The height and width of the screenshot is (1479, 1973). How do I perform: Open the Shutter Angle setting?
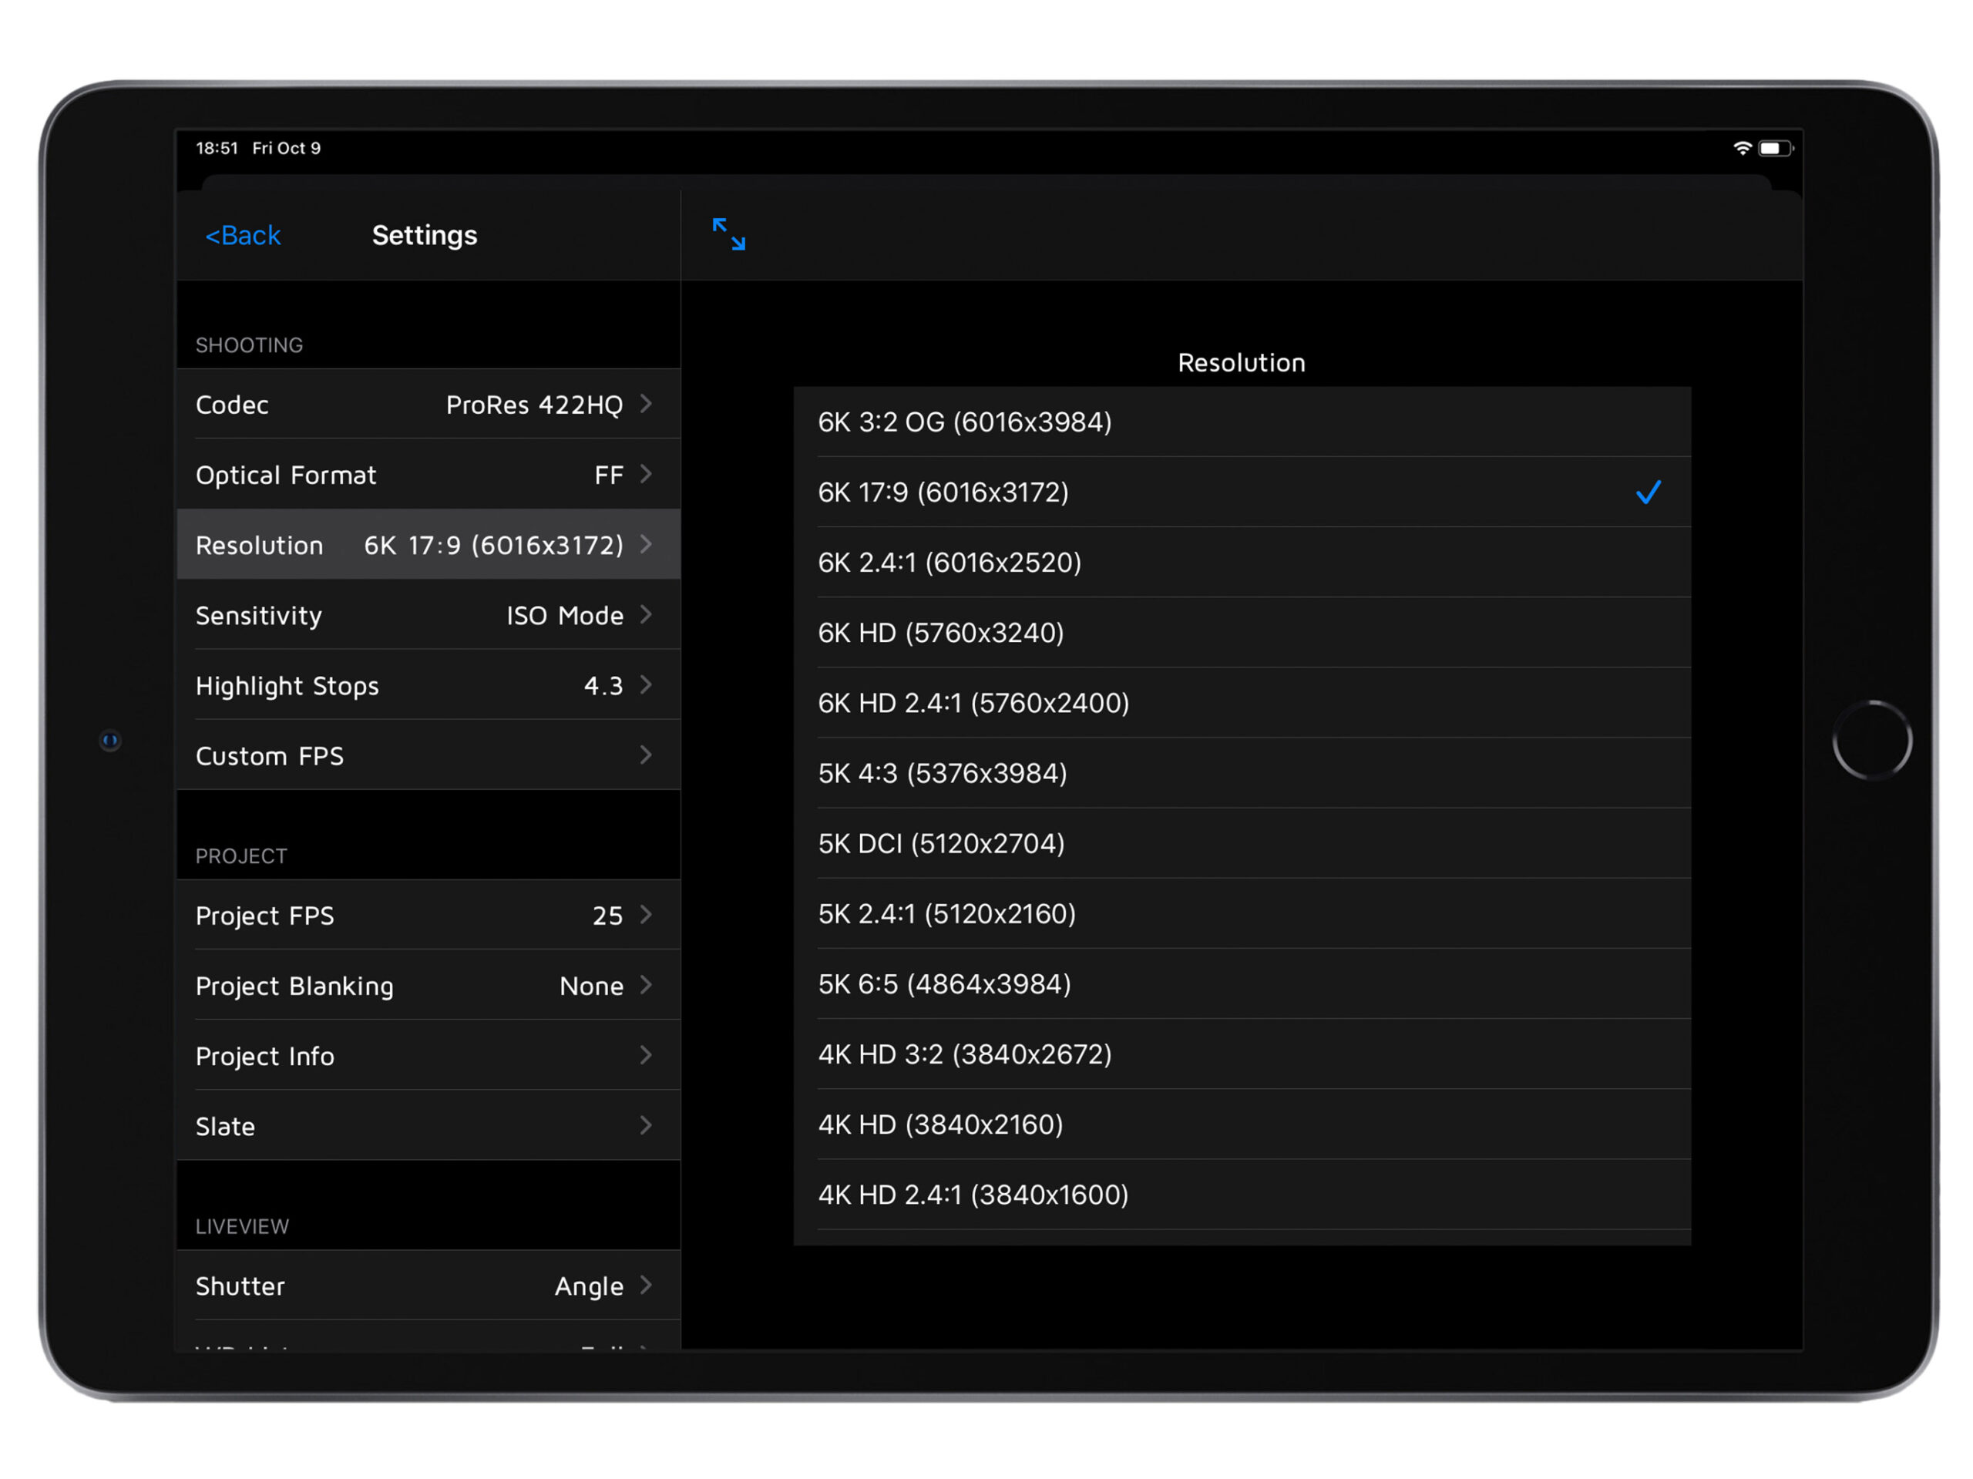[x=429, y=1286]
